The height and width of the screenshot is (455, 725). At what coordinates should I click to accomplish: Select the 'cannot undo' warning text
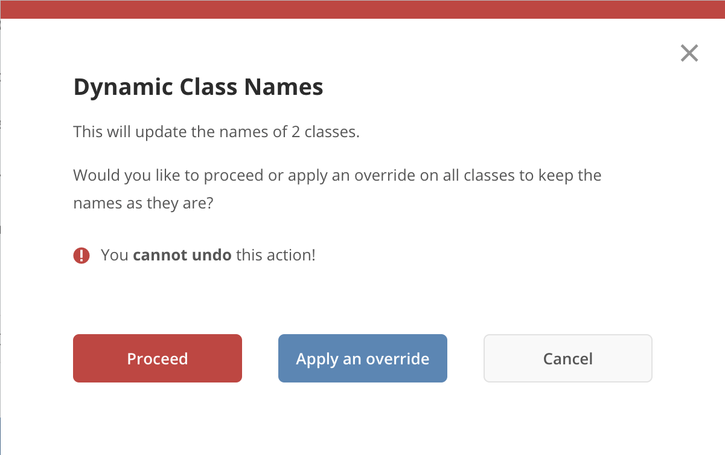point(182,254)
